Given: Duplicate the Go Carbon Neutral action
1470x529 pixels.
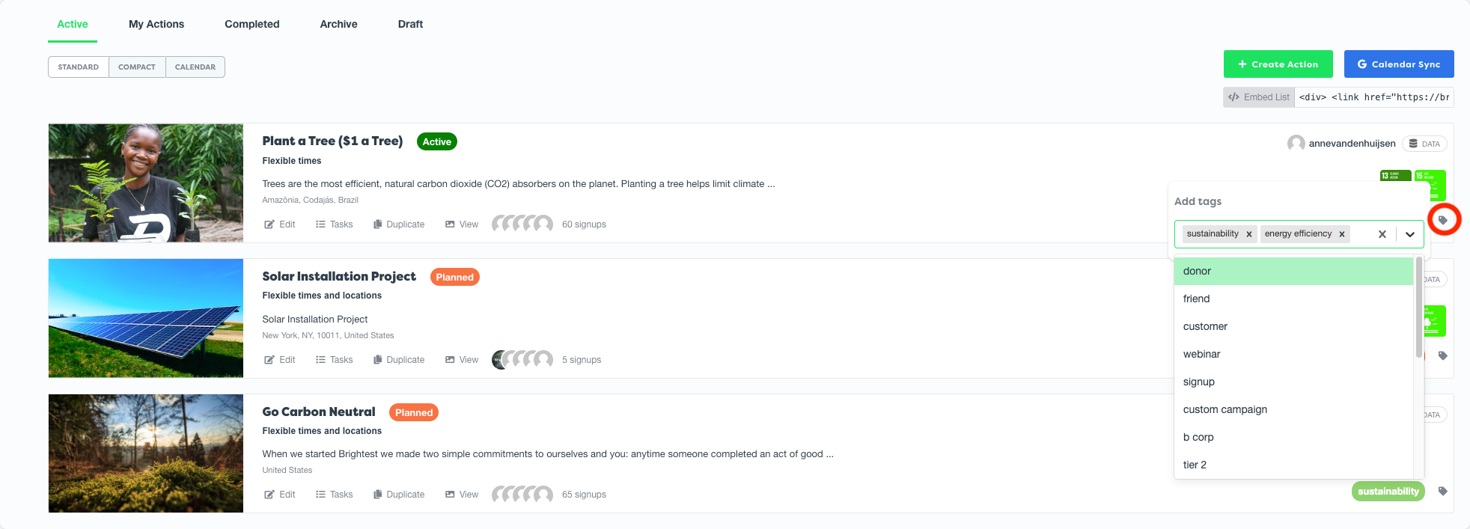Looking at the screenshot, I should tap(399, 495).
